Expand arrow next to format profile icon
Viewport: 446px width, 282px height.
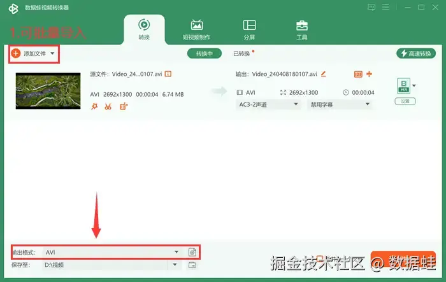414,85
